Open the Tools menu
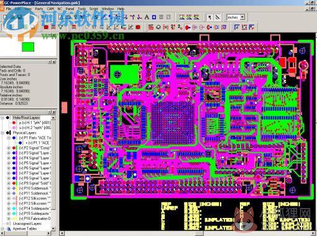This screenshot has height=236, width=317. click(81, 9)
